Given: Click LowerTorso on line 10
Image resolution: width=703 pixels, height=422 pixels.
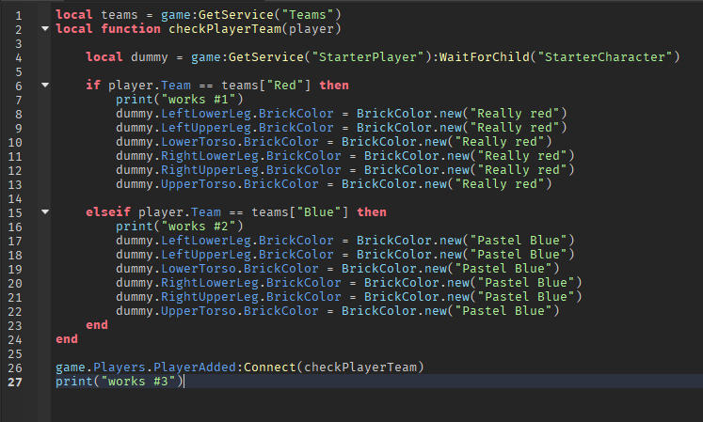Looking at the screenshot, I should pos(199,142).
